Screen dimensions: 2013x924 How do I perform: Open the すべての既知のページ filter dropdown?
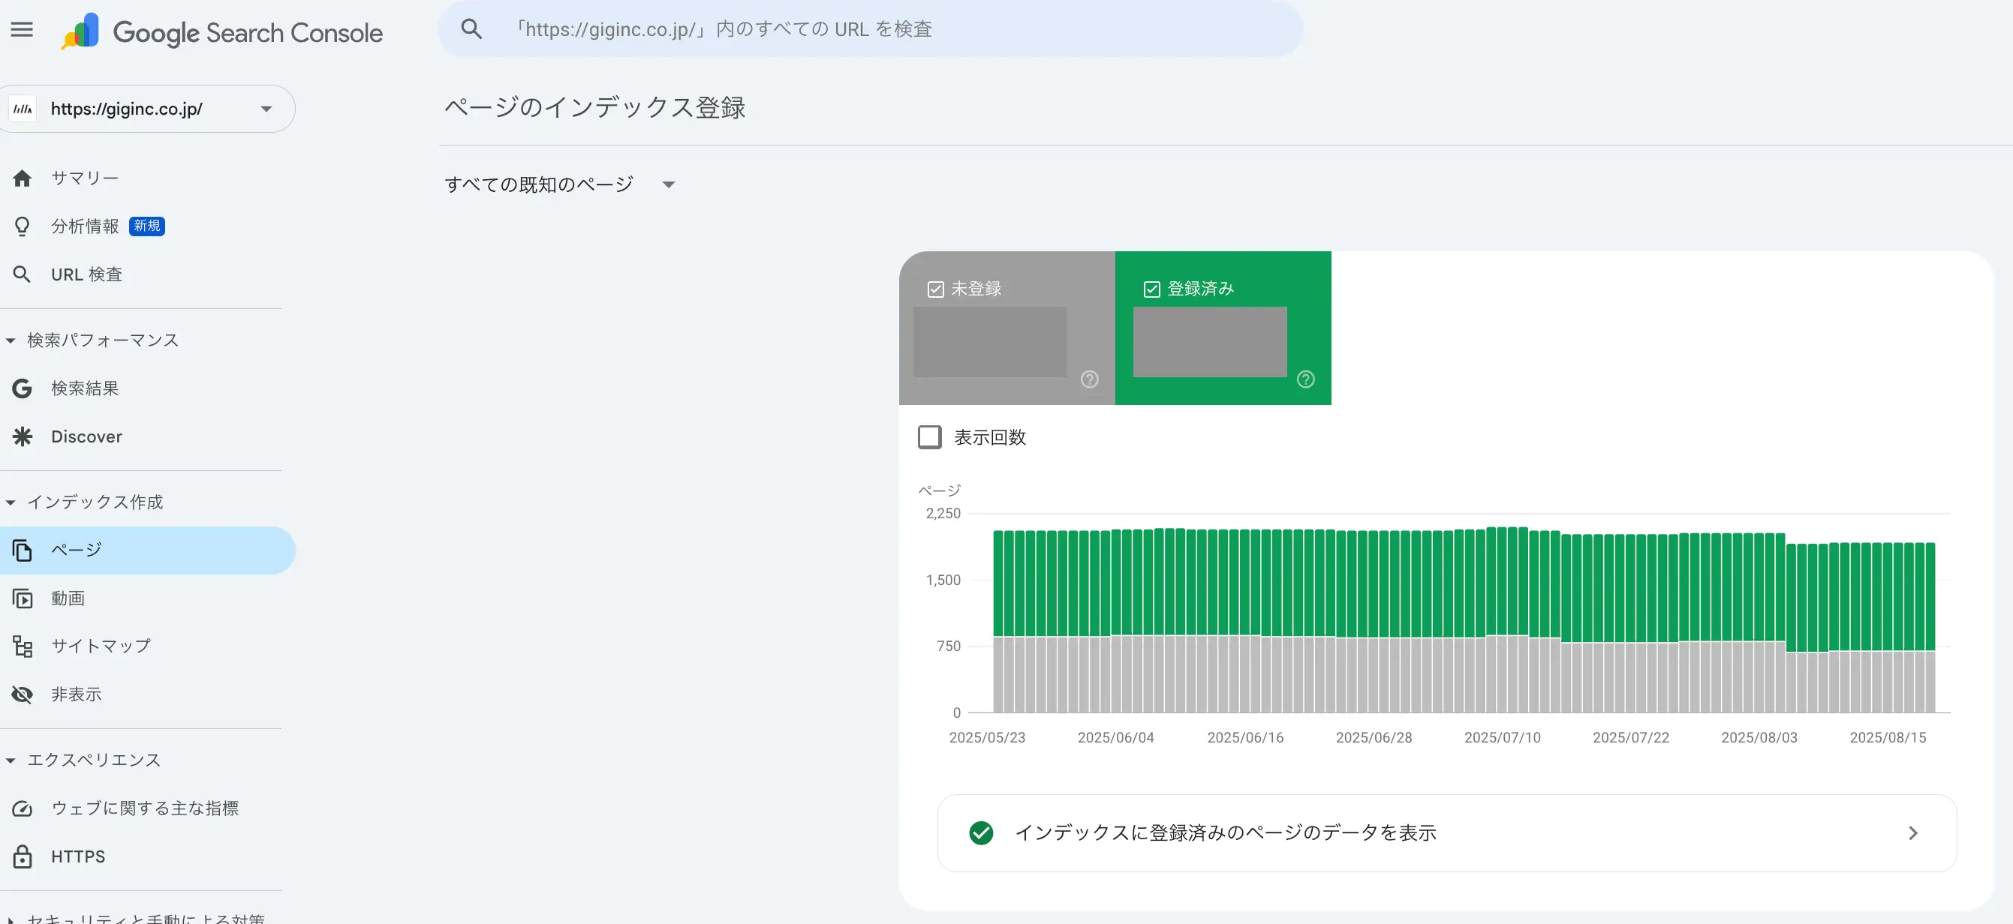(x=561, y=185)
